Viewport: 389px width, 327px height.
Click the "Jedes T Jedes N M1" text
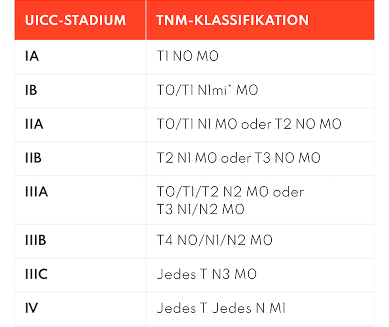click(x=221, y=308)
